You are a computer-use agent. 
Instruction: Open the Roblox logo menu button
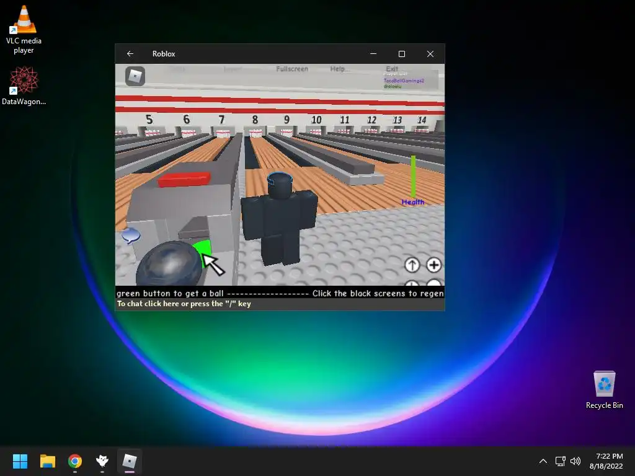pyautogui.click(x=135, y=76)
